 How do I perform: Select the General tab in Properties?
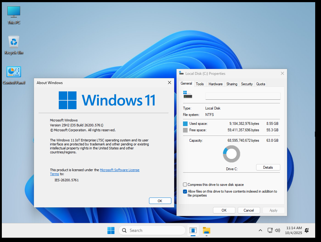[x=186, y=83]
